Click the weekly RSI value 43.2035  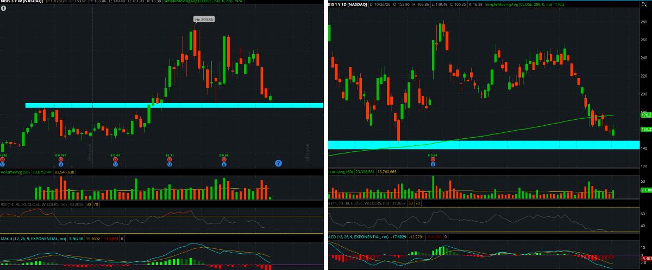coord(77,204)
